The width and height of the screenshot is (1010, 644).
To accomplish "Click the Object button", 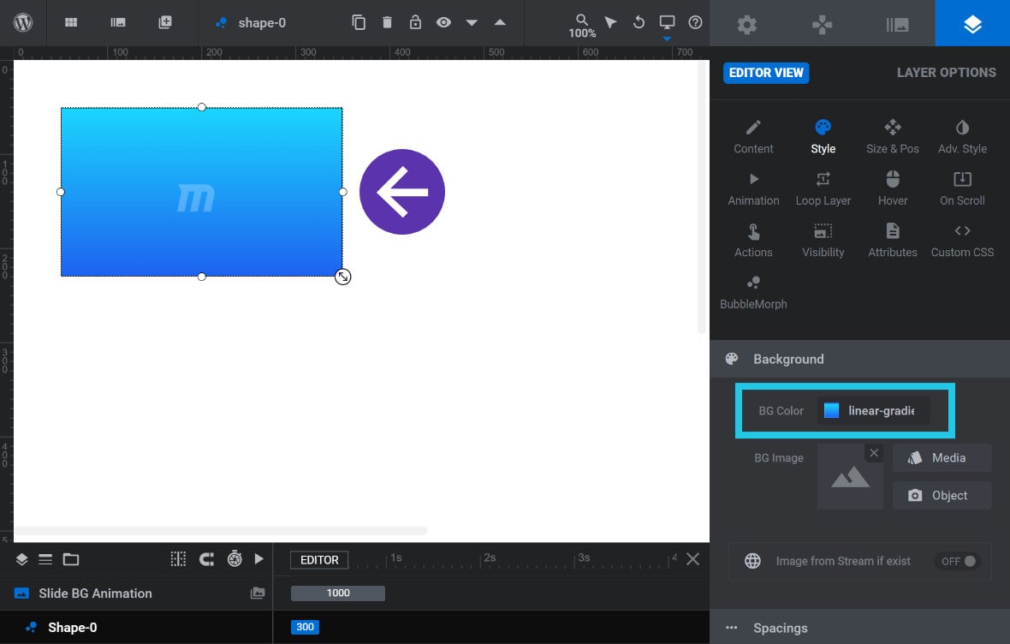I will pyautogui.click(x=942, y=495).
